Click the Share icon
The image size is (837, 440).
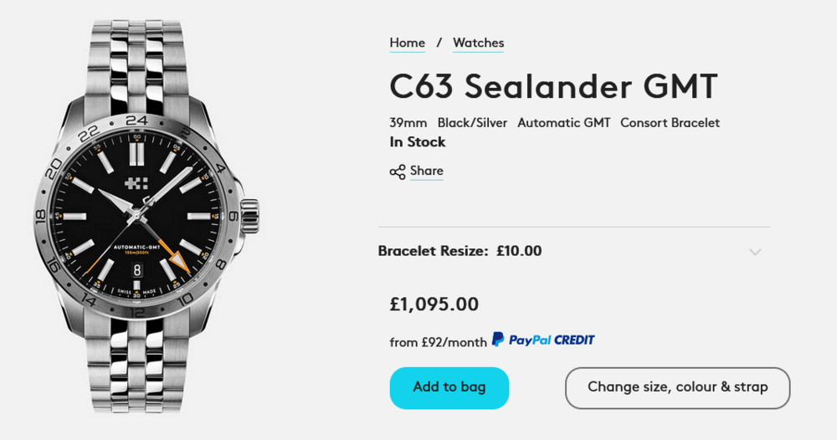pos(398,171)
